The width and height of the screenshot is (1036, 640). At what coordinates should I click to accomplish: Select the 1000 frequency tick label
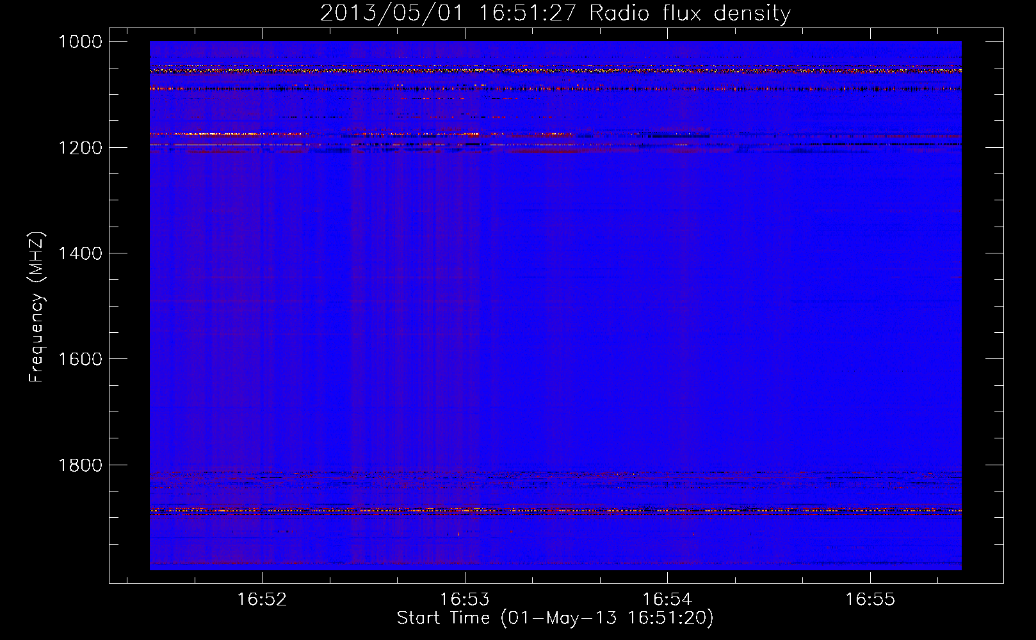tap(80, 42)
